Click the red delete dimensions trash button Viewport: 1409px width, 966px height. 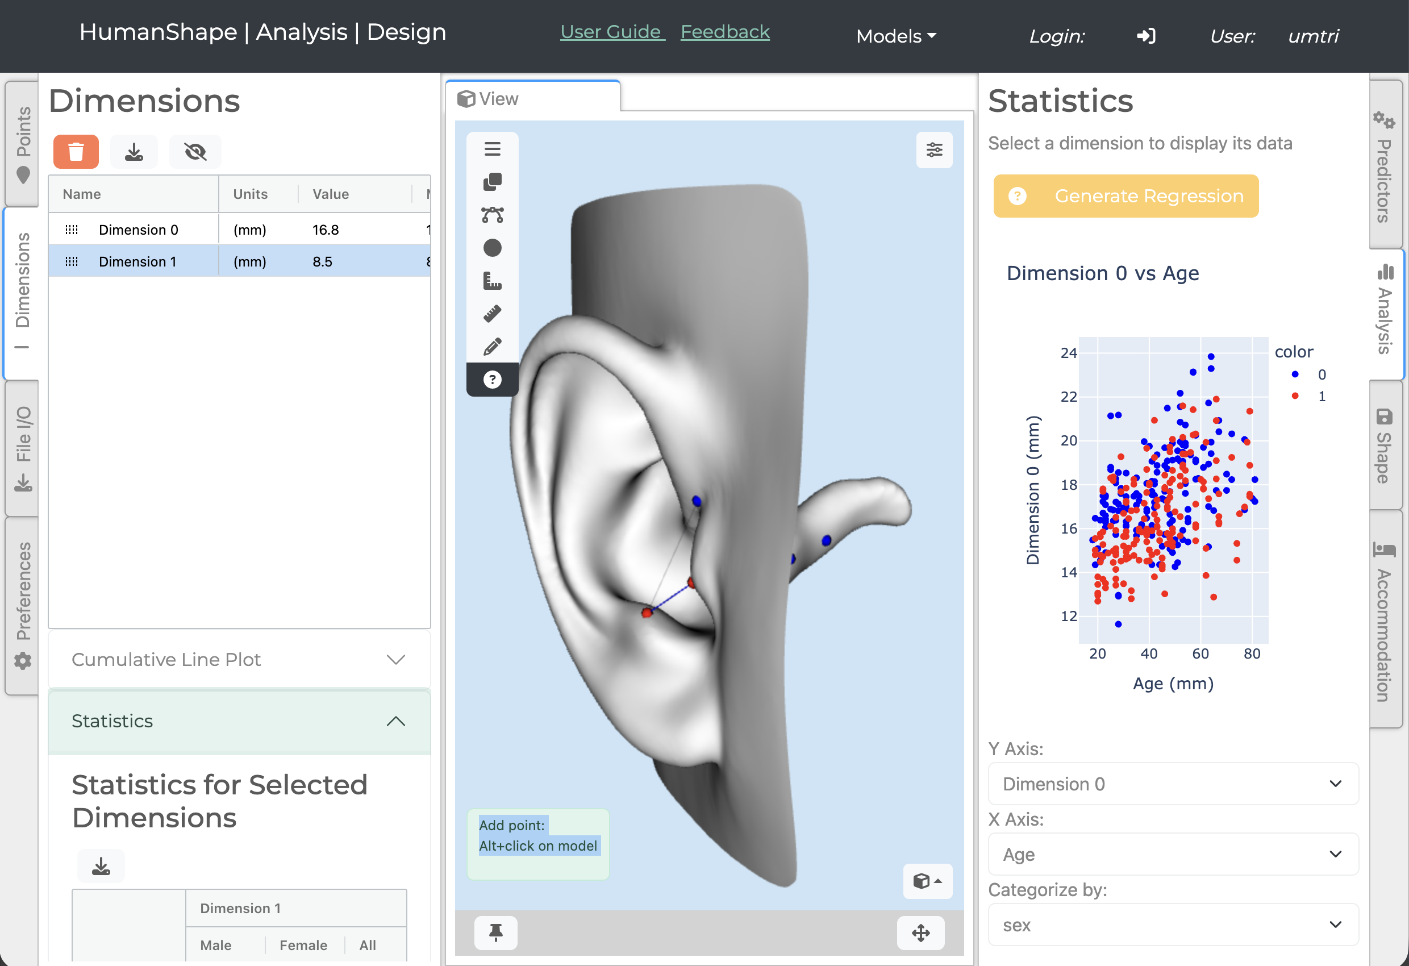click(76, 152)
